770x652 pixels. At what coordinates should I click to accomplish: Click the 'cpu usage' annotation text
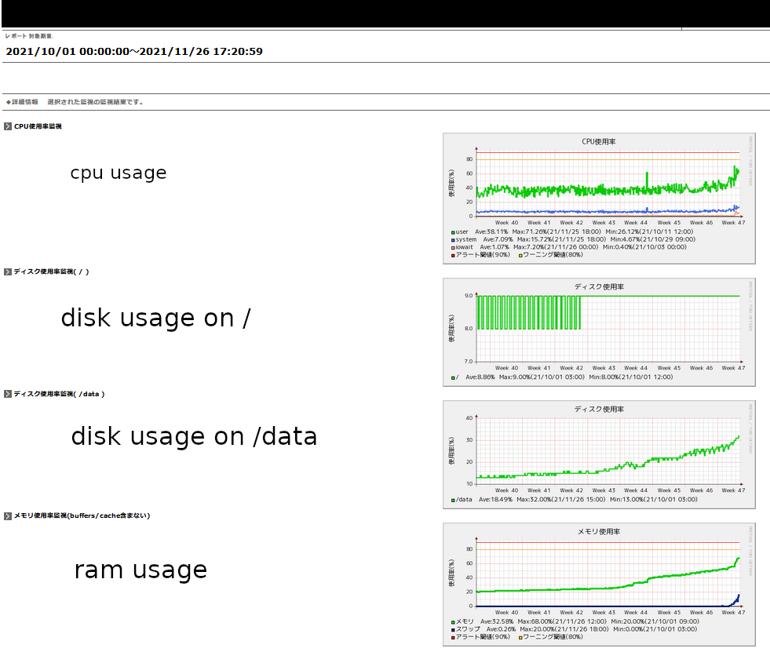[119, 173]
